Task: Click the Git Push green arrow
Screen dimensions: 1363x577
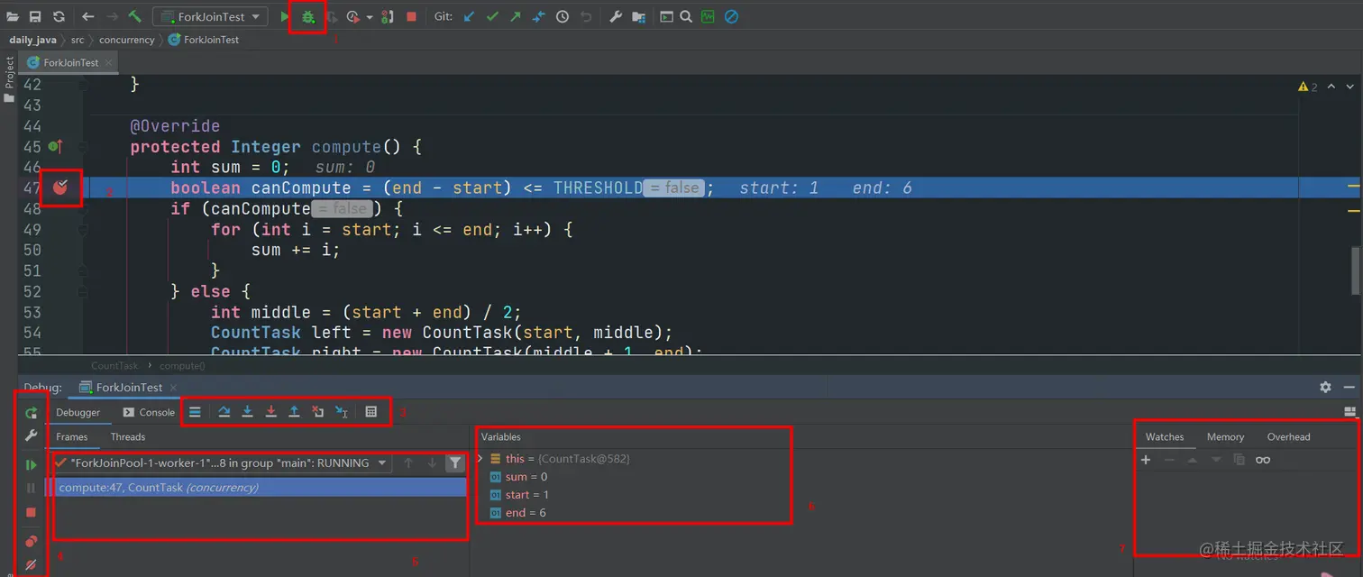Action: (516, 16)
